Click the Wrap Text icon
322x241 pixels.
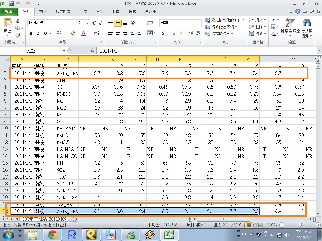pos(150,23)
